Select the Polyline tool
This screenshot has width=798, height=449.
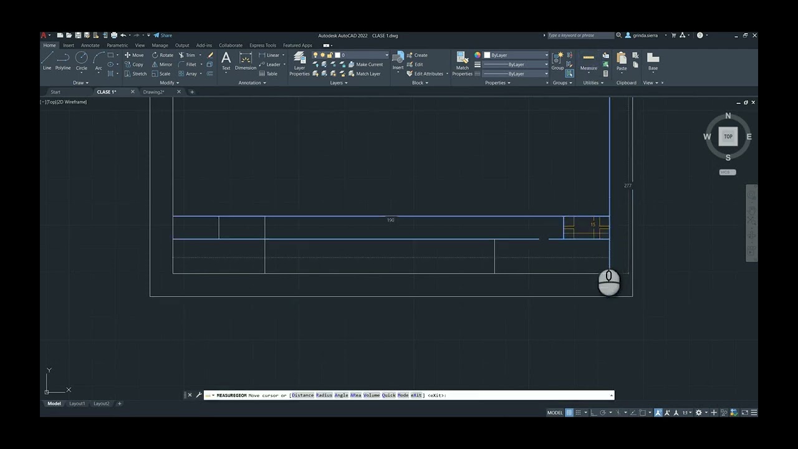63,60
